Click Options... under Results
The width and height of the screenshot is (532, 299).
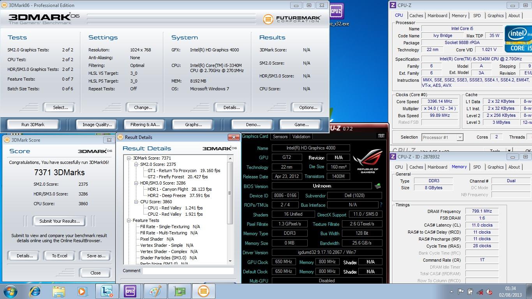click(308, 107)
